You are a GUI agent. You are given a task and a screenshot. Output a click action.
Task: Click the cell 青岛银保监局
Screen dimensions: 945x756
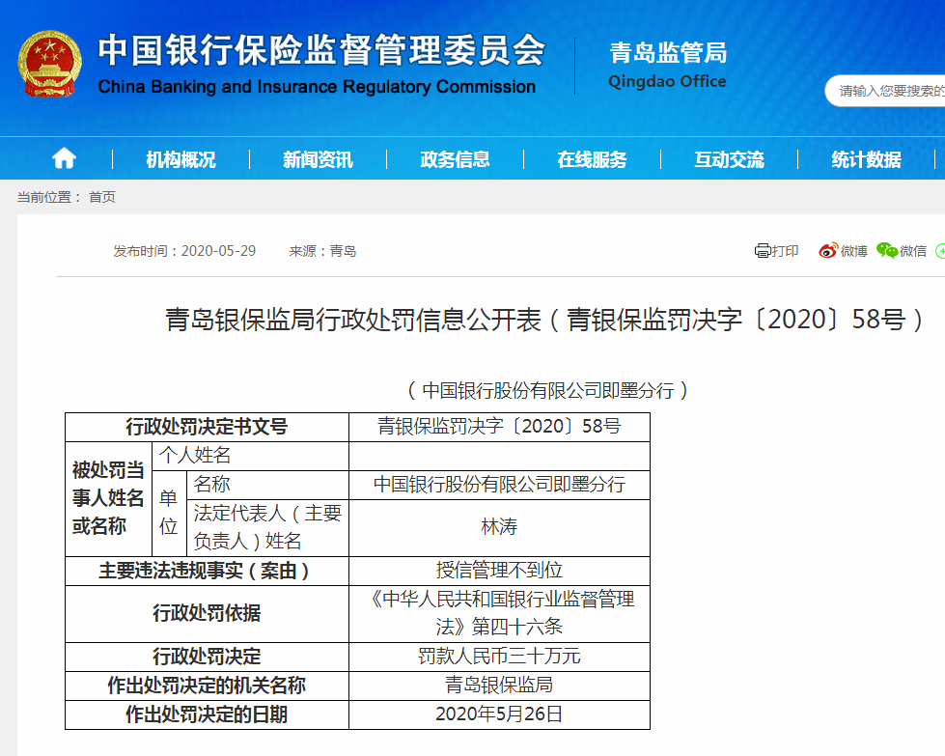coord(499,686)
